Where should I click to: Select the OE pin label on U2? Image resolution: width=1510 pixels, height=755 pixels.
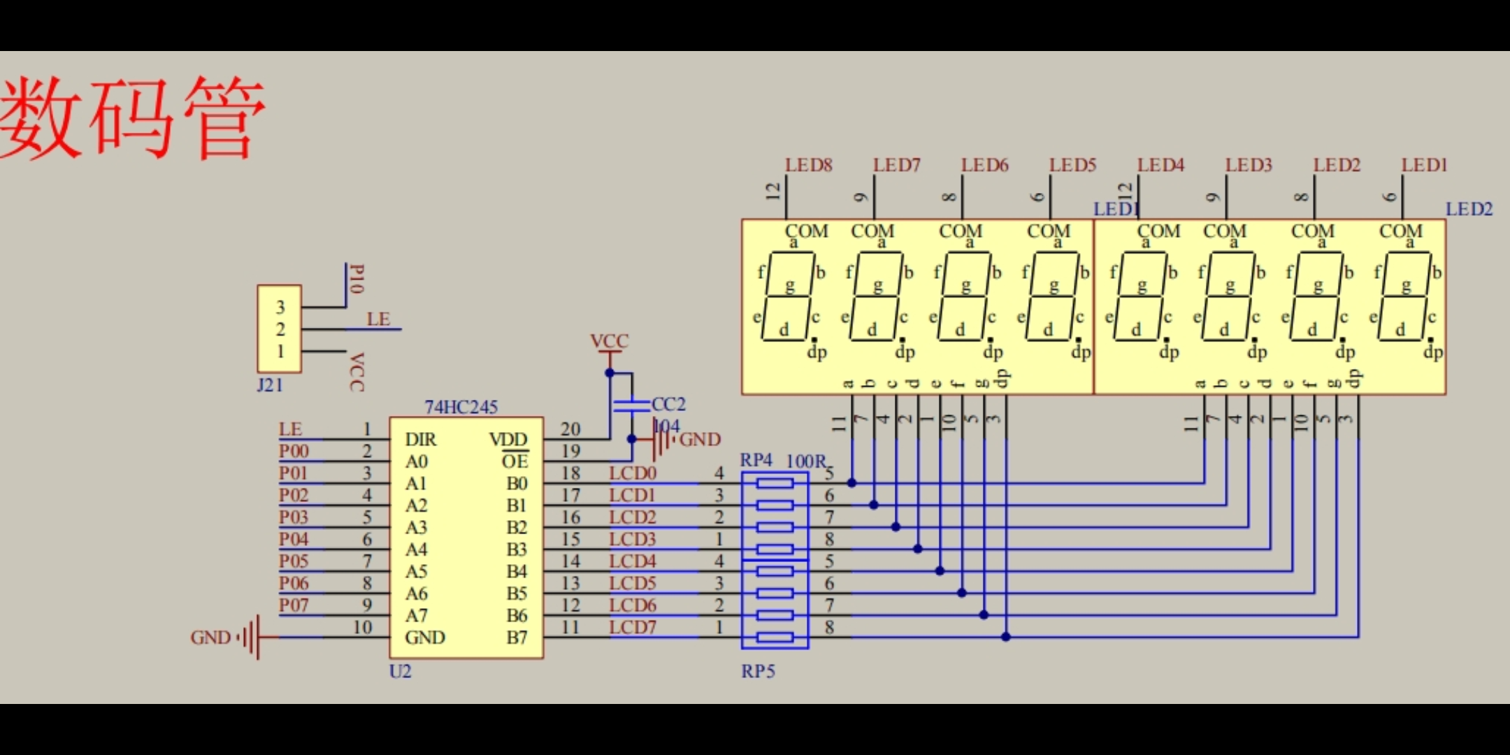[x=515, y=461]
